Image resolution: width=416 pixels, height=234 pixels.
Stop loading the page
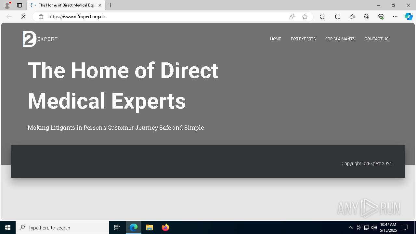pos(23,17)
